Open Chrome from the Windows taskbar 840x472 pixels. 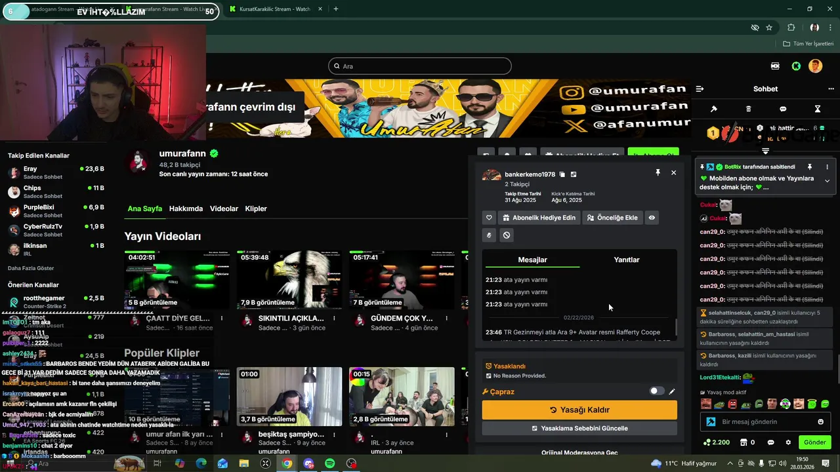[287, 463]
